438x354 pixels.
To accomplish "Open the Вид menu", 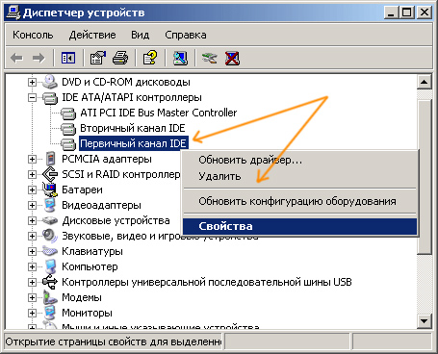I will [140, 35].
